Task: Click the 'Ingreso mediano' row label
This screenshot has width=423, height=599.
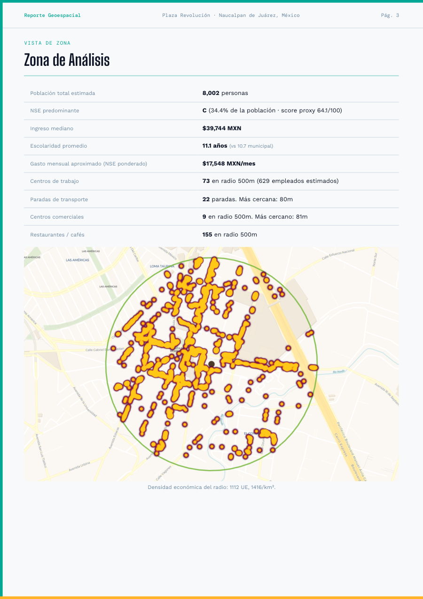Action: (x=52, y=128)
